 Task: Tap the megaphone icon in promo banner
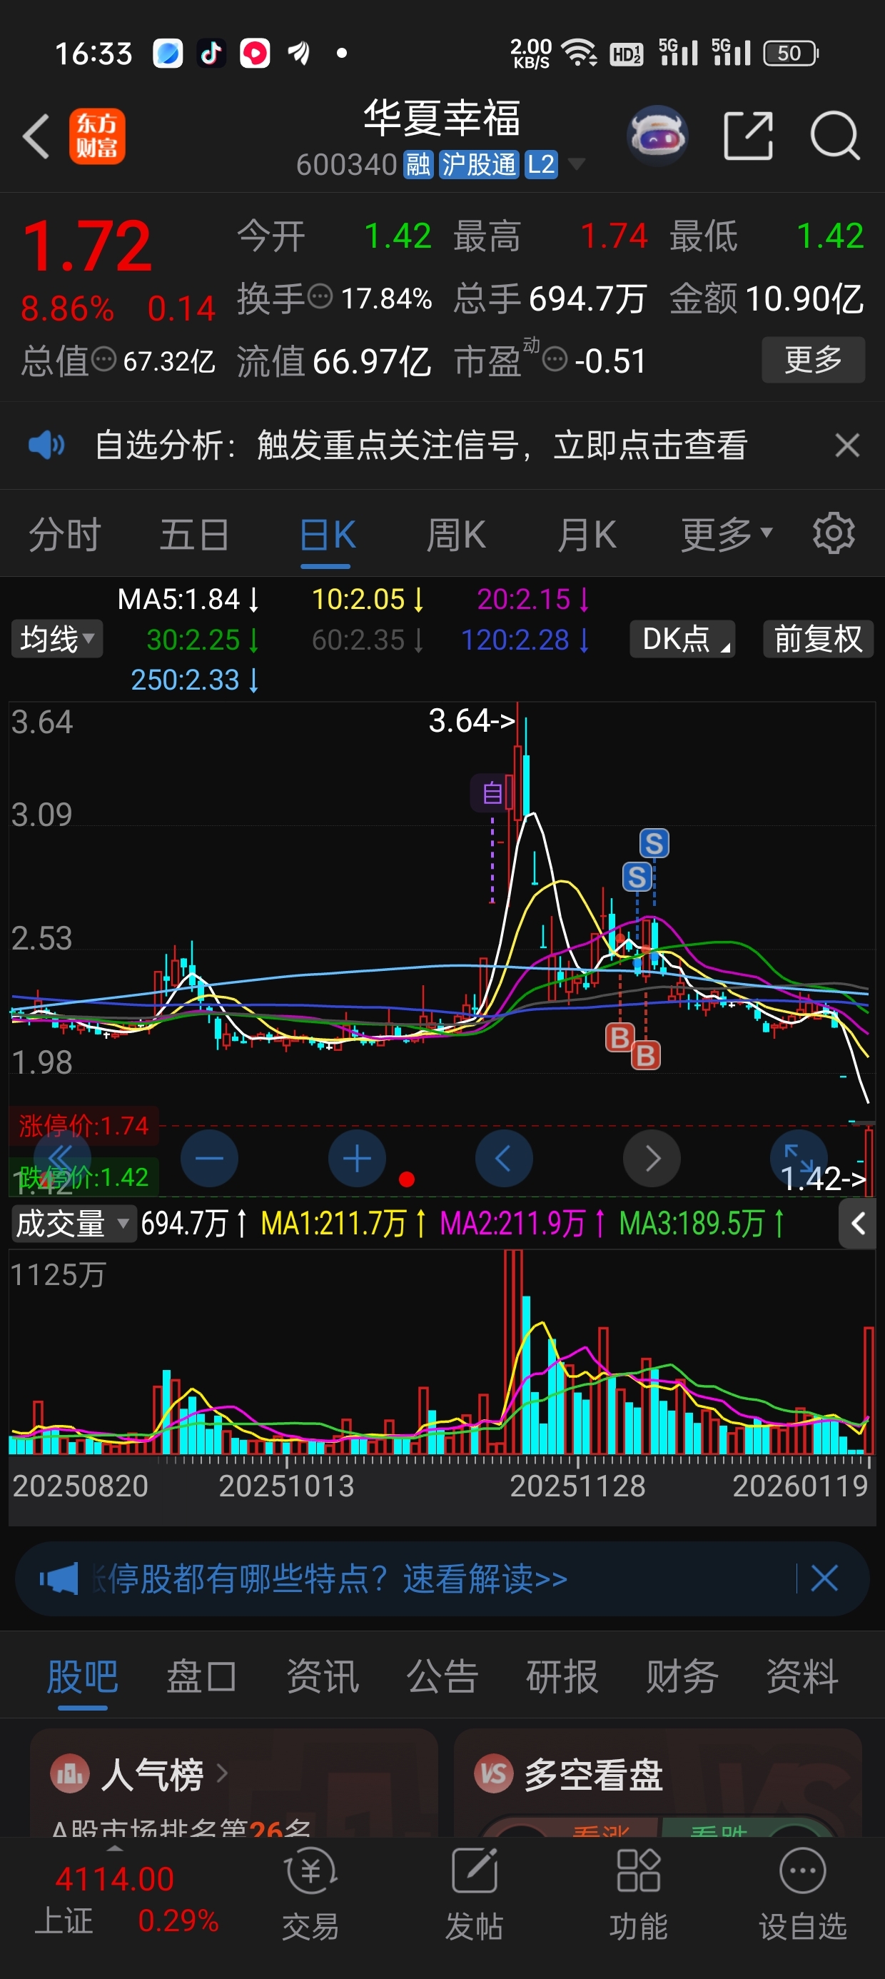[59, 1578]
